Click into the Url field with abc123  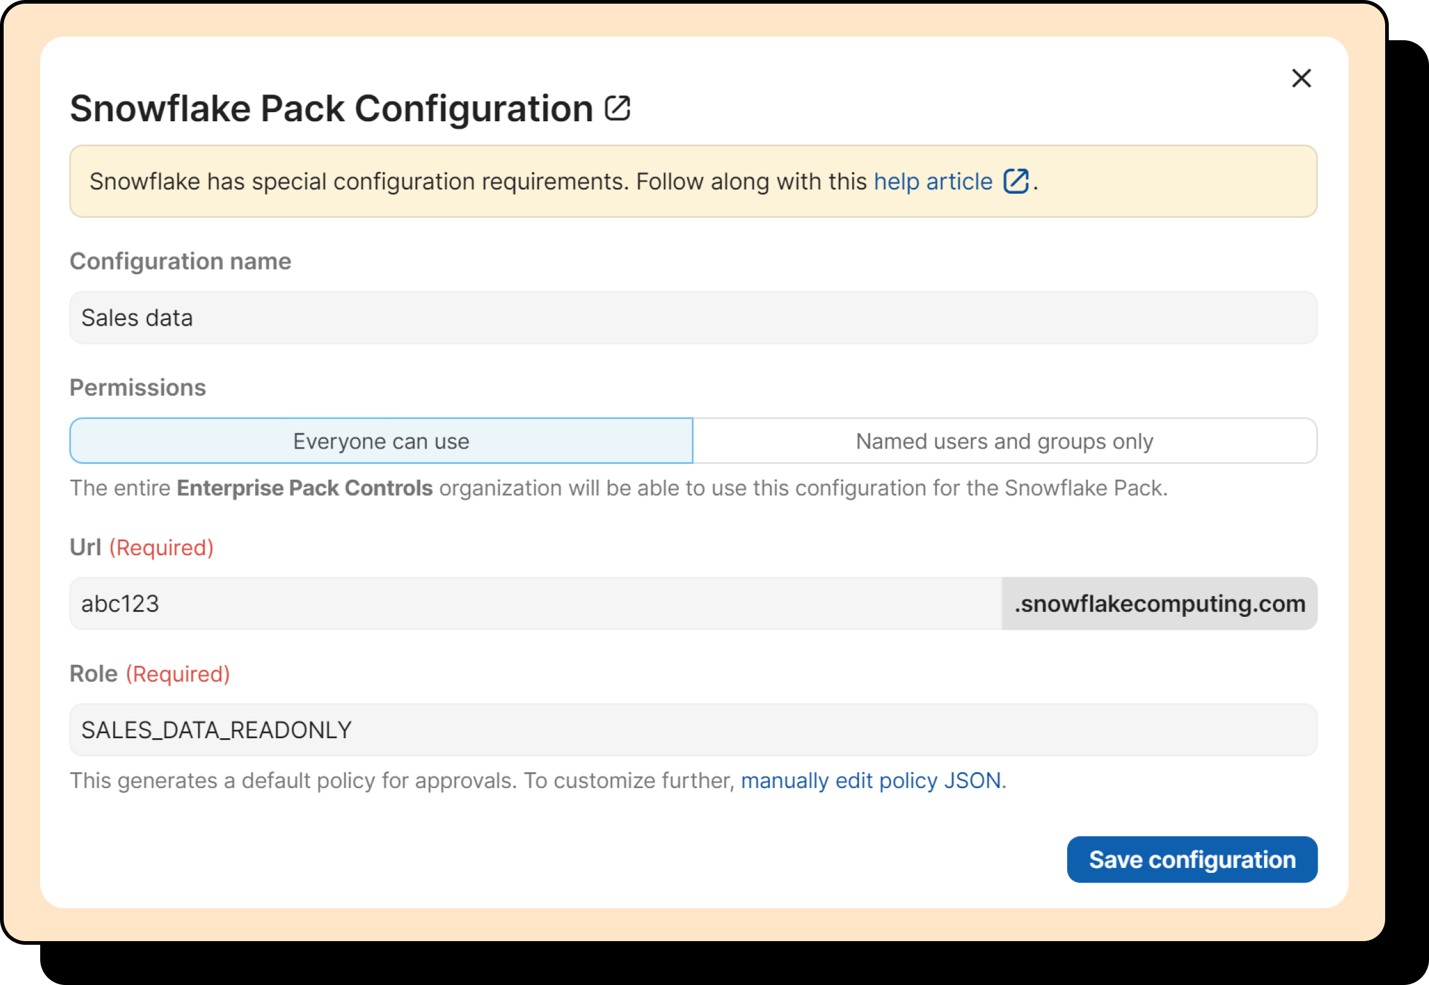tap(535, 603)
